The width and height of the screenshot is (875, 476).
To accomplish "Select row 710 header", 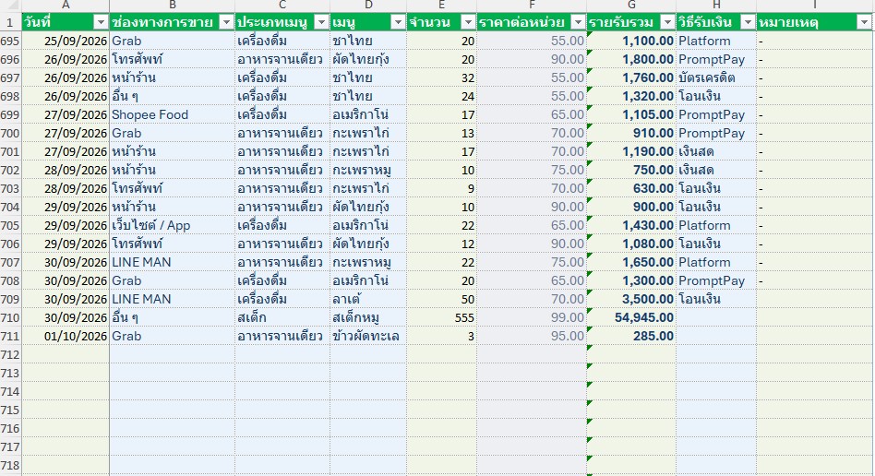I will click(10, 317).
